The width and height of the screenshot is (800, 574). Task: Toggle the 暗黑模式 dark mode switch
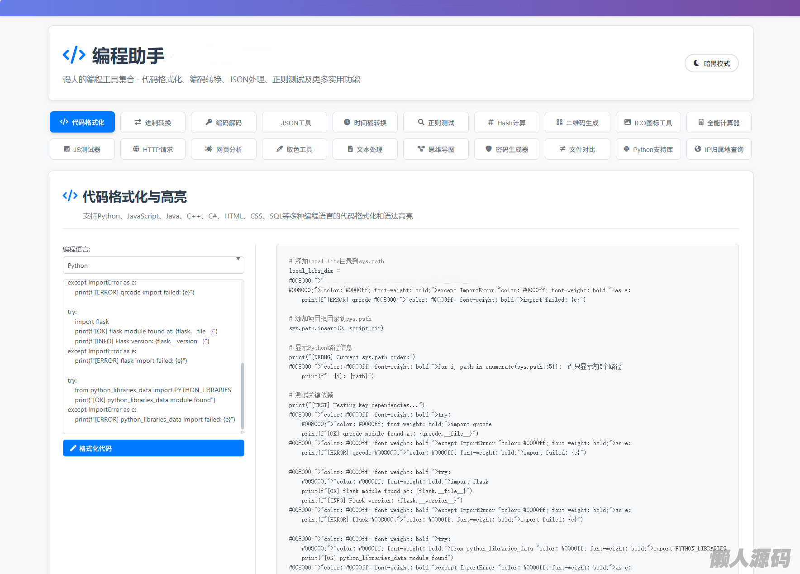(x=711, y=63)
